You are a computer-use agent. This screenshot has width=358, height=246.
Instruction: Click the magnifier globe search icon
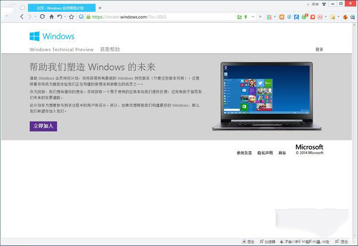click(353, 17)
